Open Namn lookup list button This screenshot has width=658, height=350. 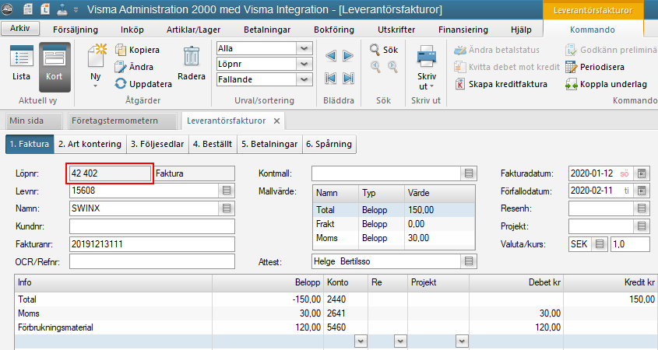coord(227,208)
